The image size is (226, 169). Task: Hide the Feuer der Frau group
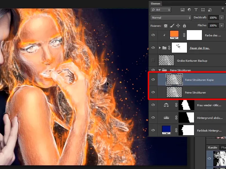pyautogui.click(x=153, y=48)
